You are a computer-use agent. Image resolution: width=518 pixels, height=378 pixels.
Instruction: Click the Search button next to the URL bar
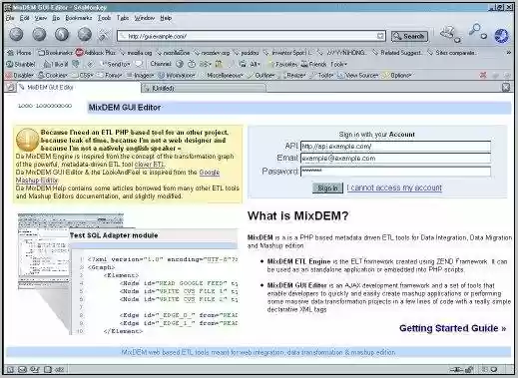(409, 36)
